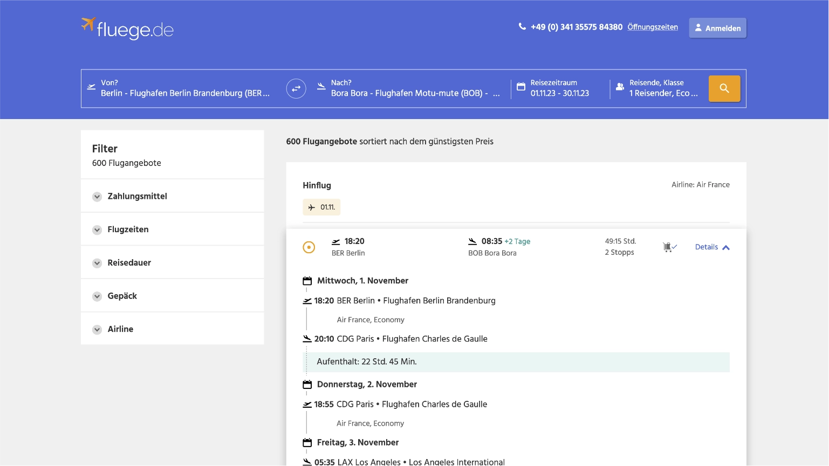The height and width of the screenshot is (466, 829).
Task: Click the baggage included icon
Action: coord(669,247)
